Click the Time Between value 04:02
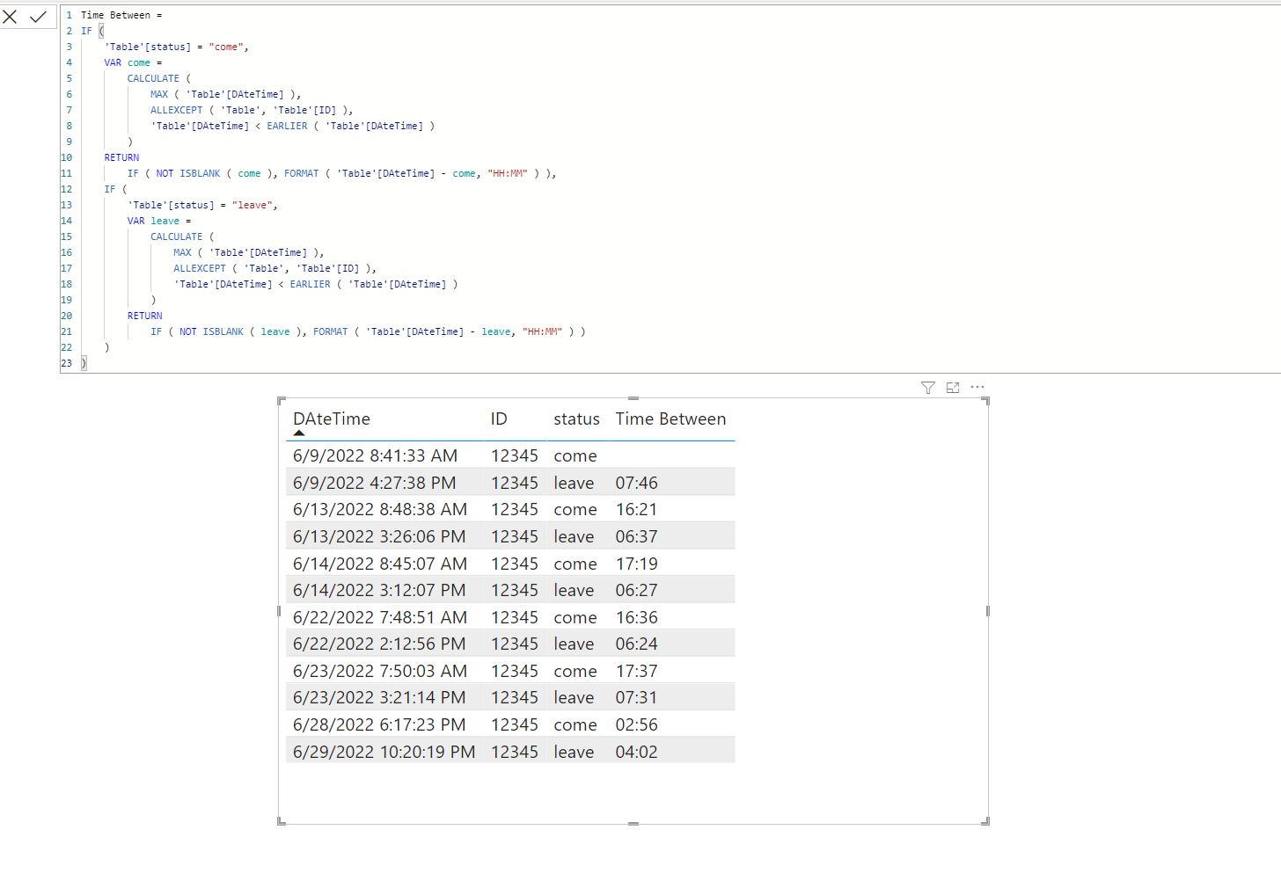The height and width of the screenshot is (888, 1281). pyautogui.click(x=636, y=752)
